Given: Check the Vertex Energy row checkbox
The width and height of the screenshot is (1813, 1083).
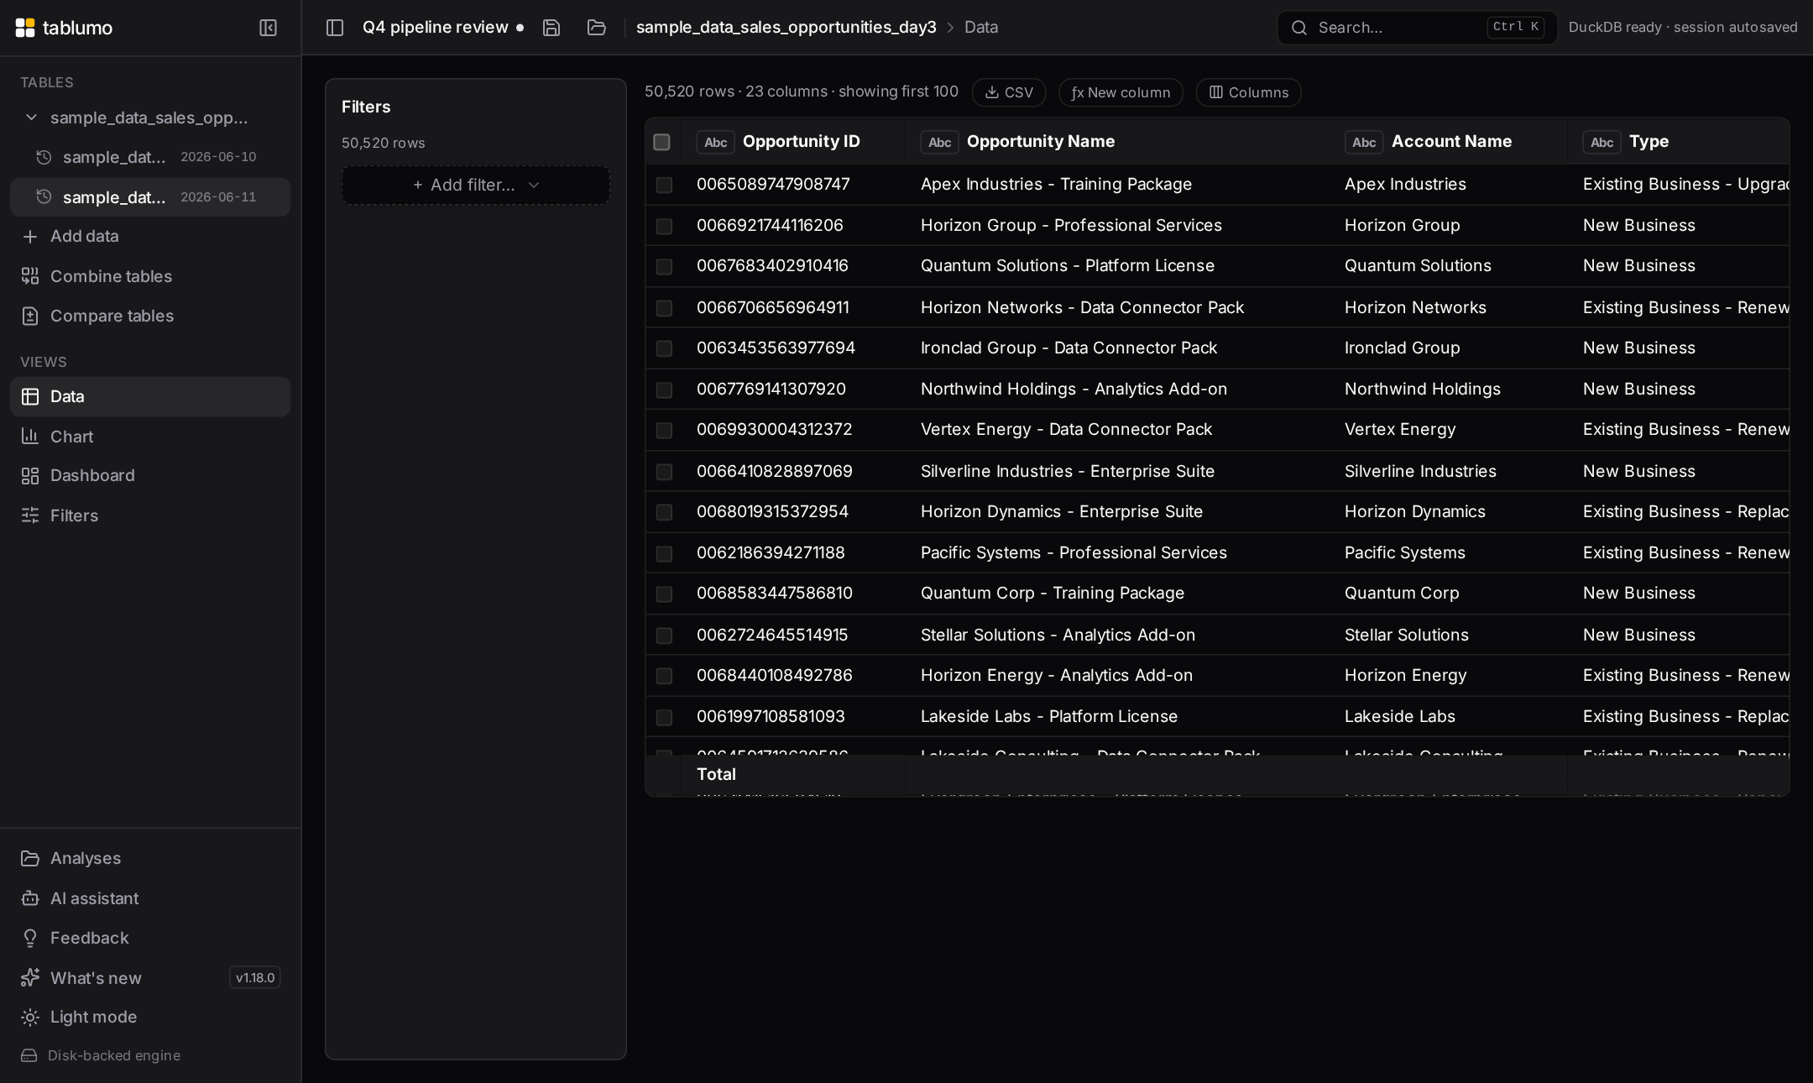Looking at the screenshot, I should point(664,430).
